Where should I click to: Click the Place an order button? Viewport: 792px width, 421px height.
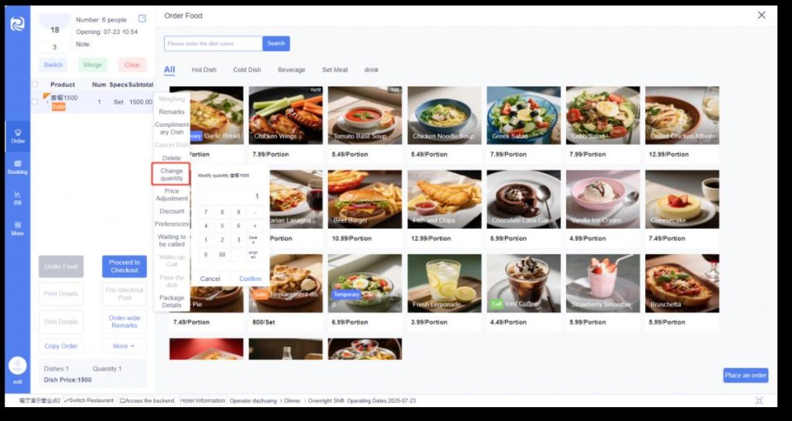coord(746,375)
